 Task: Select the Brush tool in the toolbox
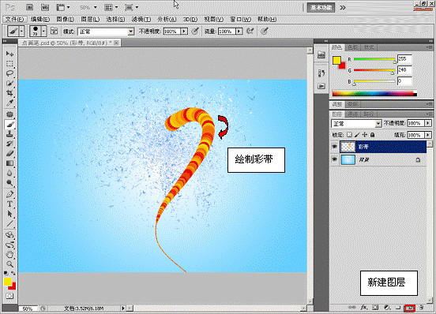[x=9, y=124]
